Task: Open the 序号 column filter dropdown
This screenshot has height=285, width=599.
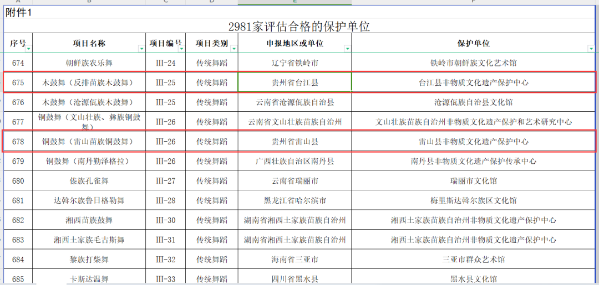Action: coord(28,49)
